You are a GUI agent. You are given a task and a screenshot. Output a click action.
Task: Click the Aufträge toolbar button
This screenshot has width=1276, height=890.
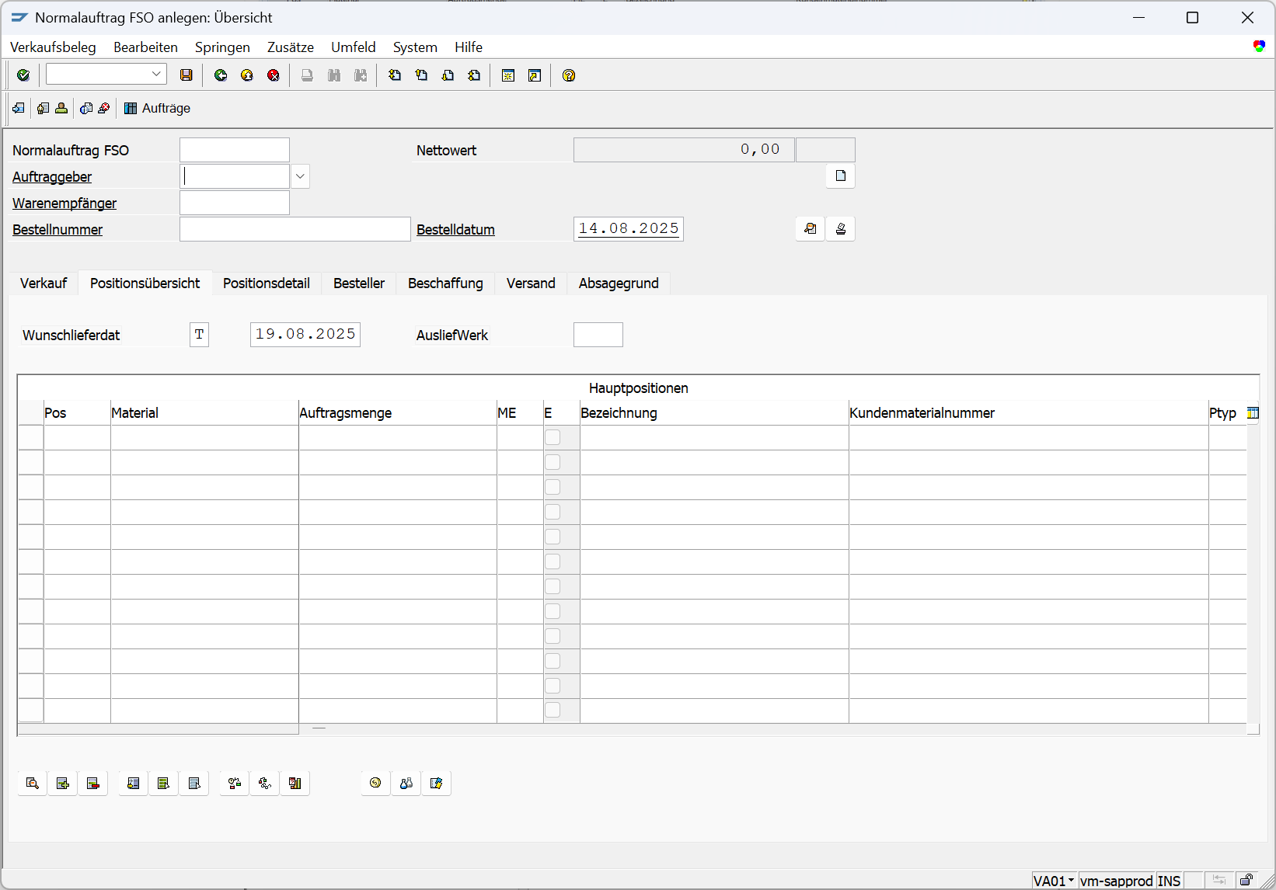(158, 108)
